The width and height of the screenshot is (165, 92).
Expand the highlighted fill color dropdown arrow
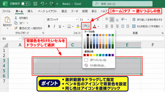(x=89, y=26)
